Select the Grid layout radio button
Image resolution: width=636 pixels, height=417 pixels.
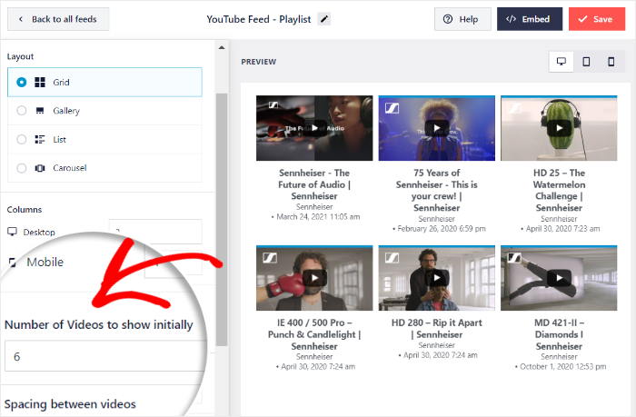(21, 83)
